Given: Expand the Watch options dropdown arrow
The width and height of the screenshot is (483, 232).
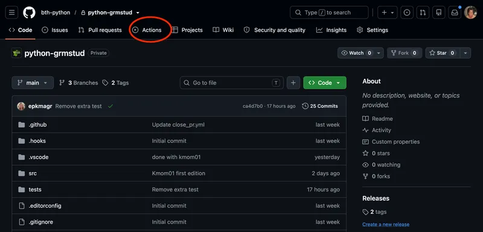Looking at the screenshot, I should click(x=379, y=53).
